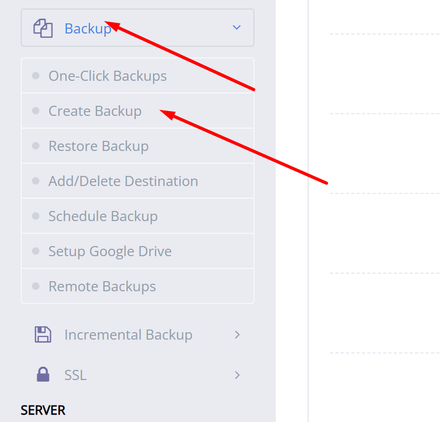
Task: Click the bullet dot next to Remote Backups
Action: (x=35, y=286)
